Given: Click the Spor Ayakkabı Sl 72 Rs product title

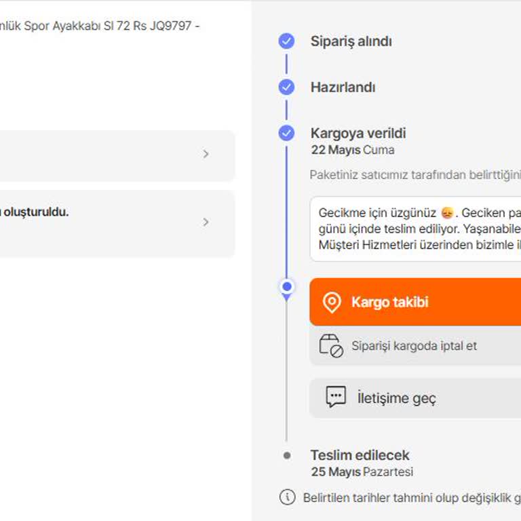Looking at the screenshot, I should (x=100, y=26).
